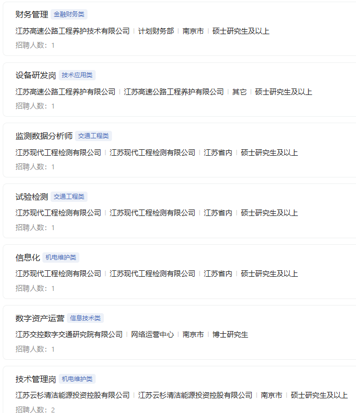The image size is (356, 413).
Task: Click 博士研究生 education requirement
Action: click(x=230, y=334)
